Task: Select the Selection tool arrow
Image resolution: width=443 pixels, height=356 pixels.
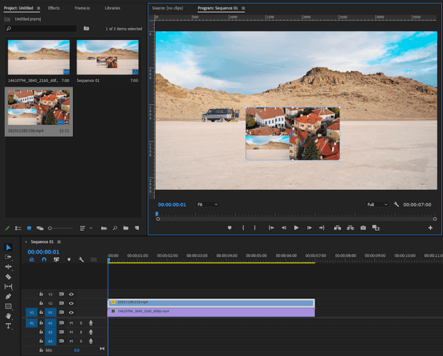Action: click(x=8, y=247)
